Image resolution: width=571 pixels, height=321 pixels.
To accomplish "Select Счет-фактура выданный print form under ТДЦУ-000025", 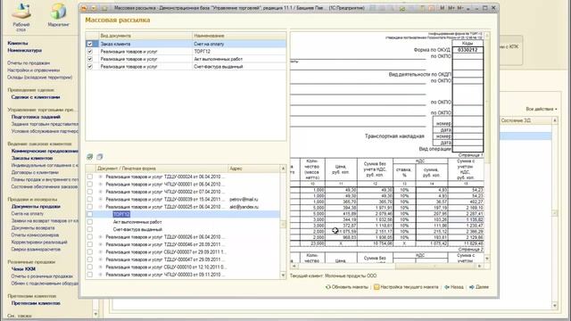I will pyautogui.click(x=137, y=230).
